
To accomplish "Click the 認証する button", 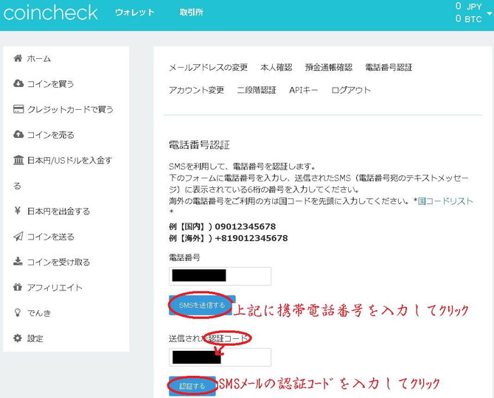I will (x=192, y=385).
